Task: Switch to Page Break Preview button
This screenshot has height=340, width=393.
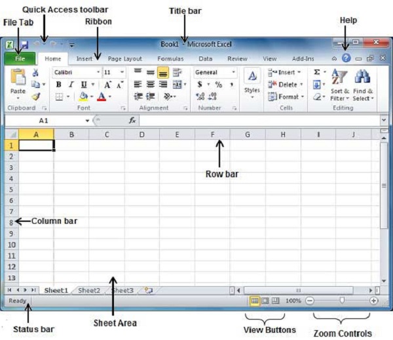Action: click(x=276, y=301)
